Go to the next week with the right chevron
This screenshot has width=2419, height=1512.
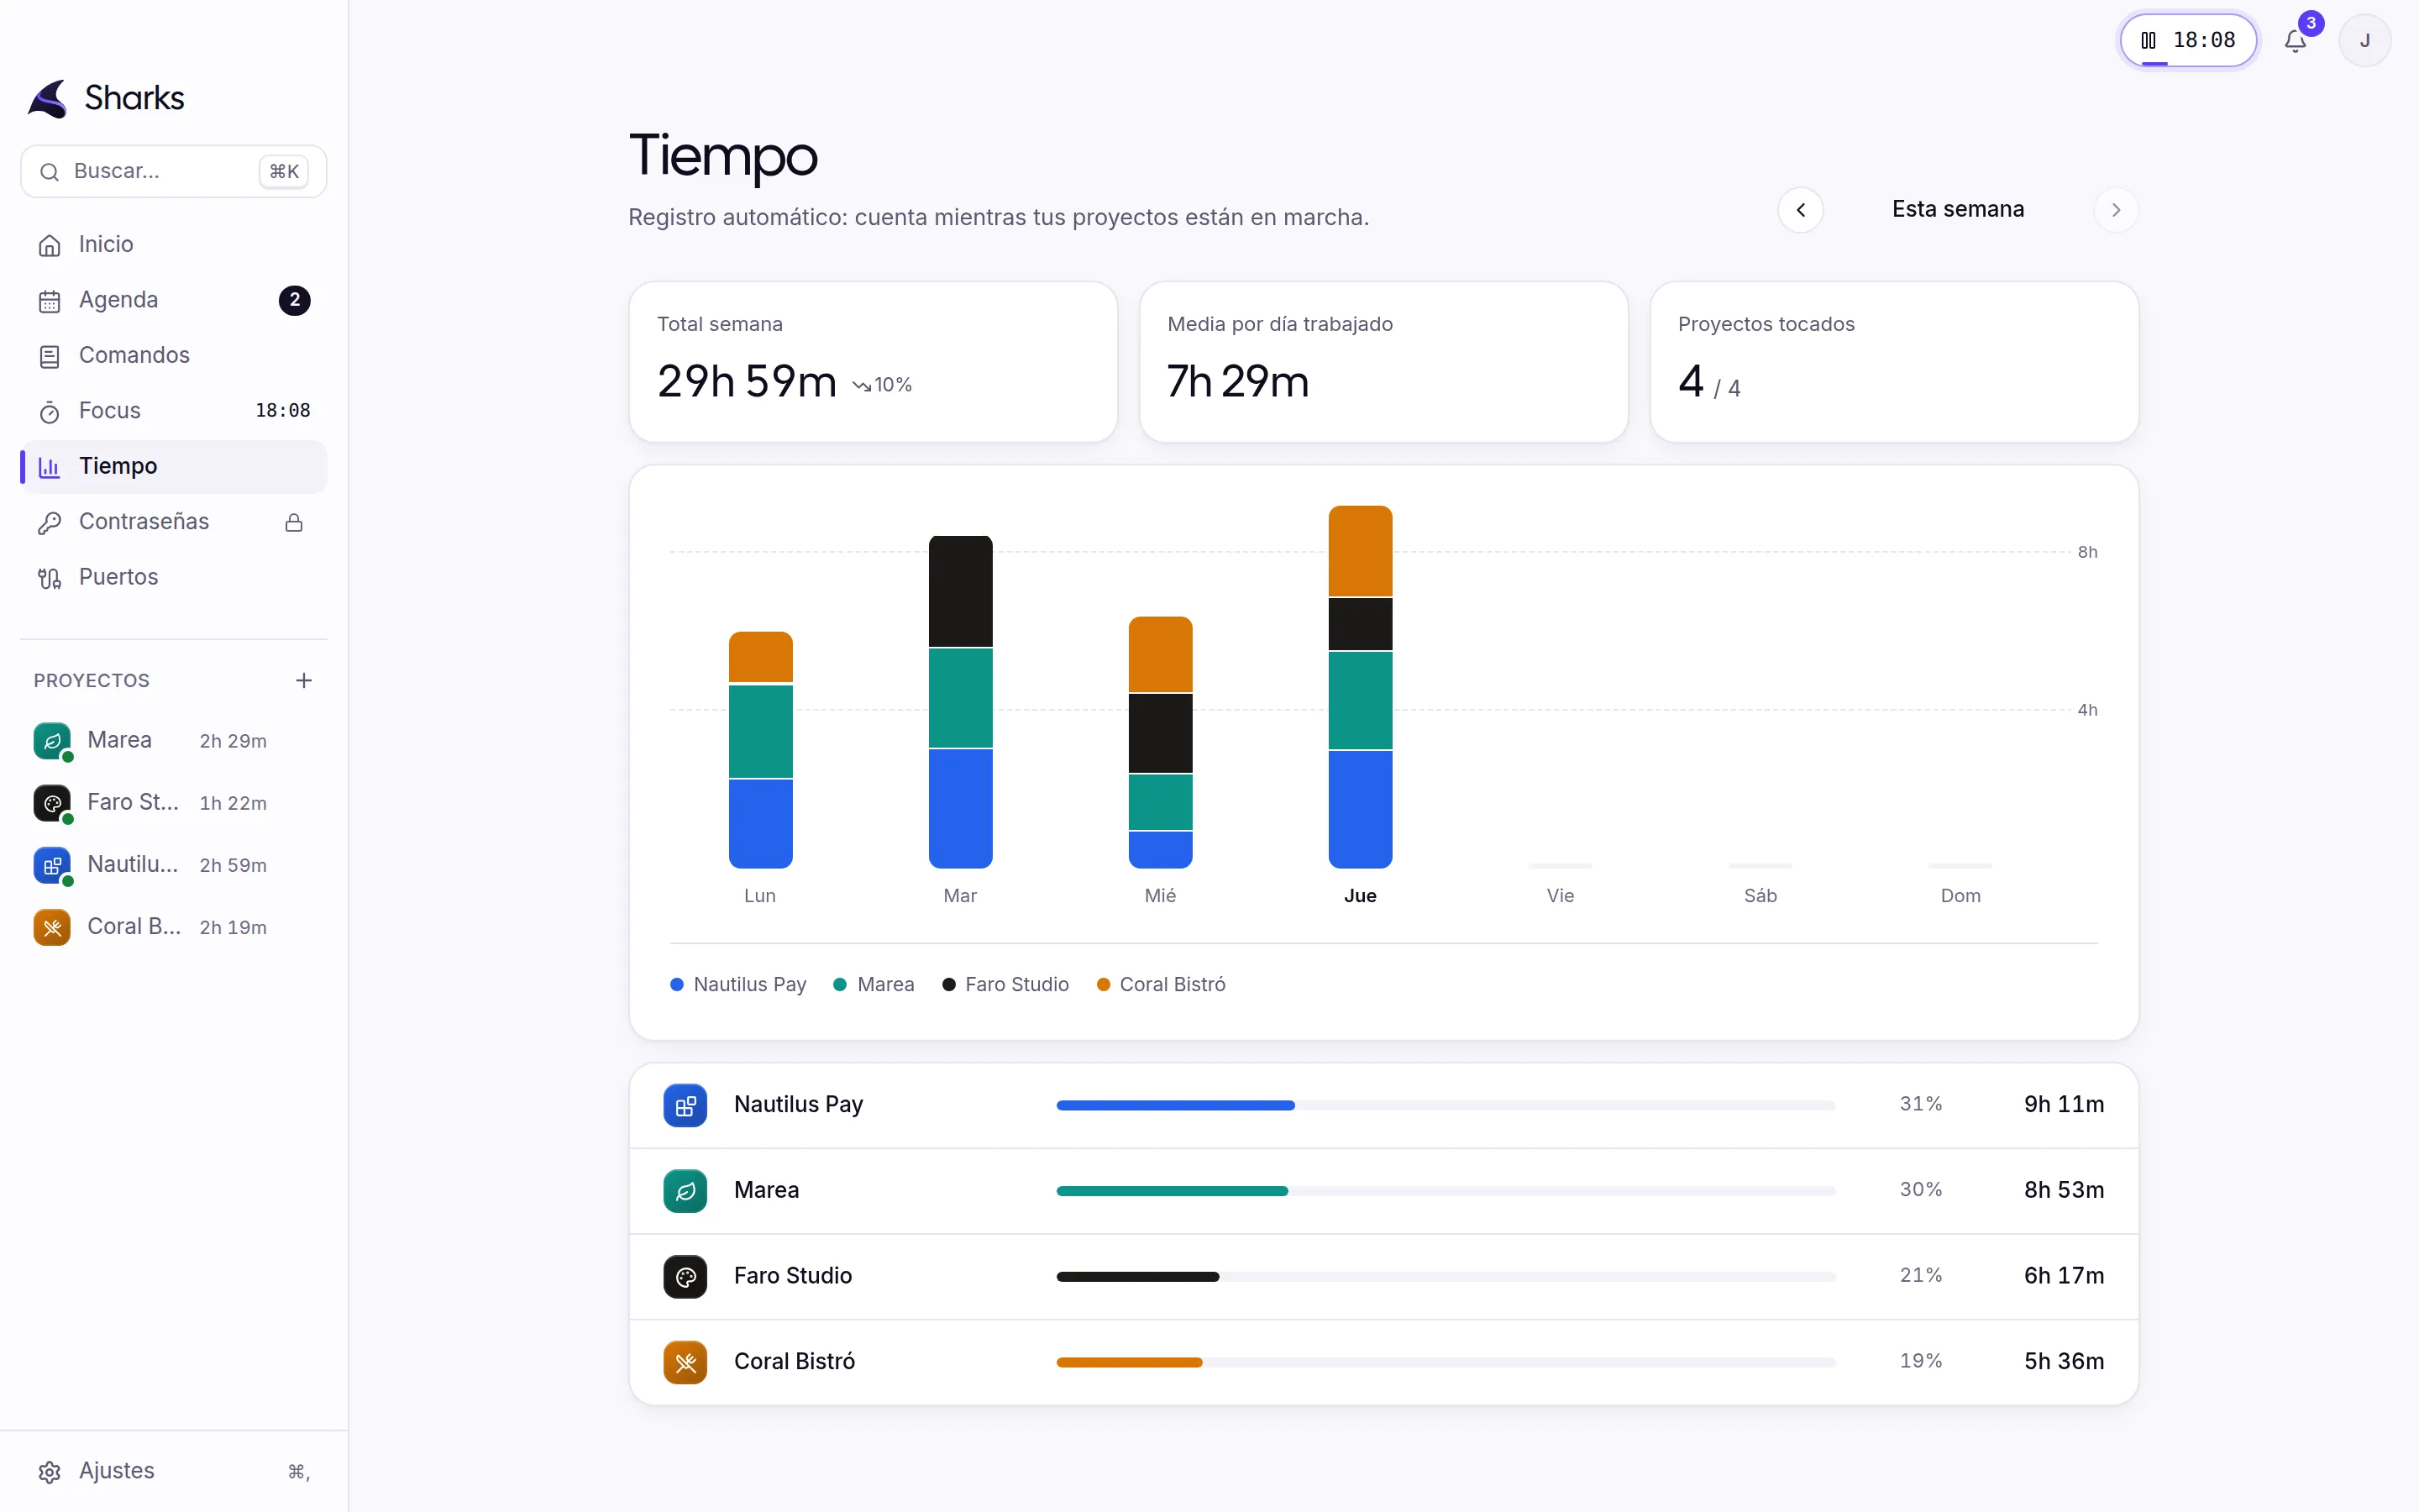tap(2115, 210)
